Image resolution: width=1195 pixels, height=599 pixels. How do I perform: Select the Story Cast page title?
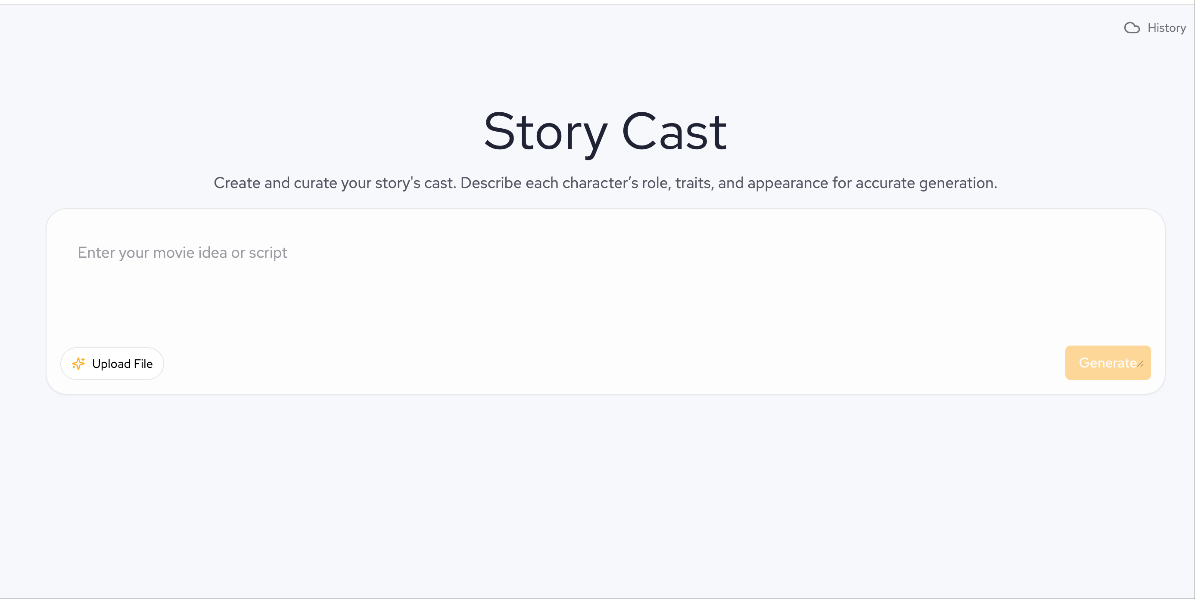coord(604,133)
